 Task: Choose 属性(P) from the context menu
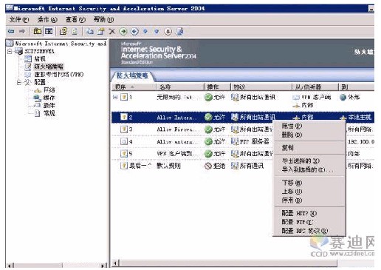coord(292,126)
